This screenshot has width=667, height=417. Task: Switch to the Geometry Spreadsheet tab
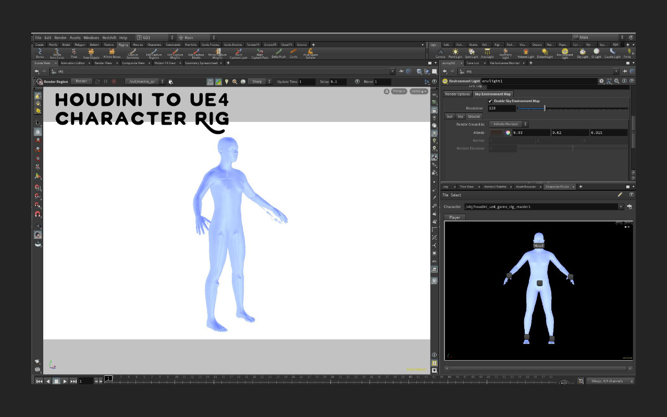point(201,63)
